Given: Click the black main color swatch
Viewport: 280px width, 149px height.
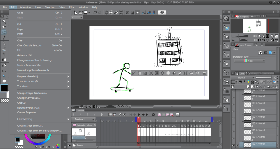Looking at the screenshot, I should point(4,88).
